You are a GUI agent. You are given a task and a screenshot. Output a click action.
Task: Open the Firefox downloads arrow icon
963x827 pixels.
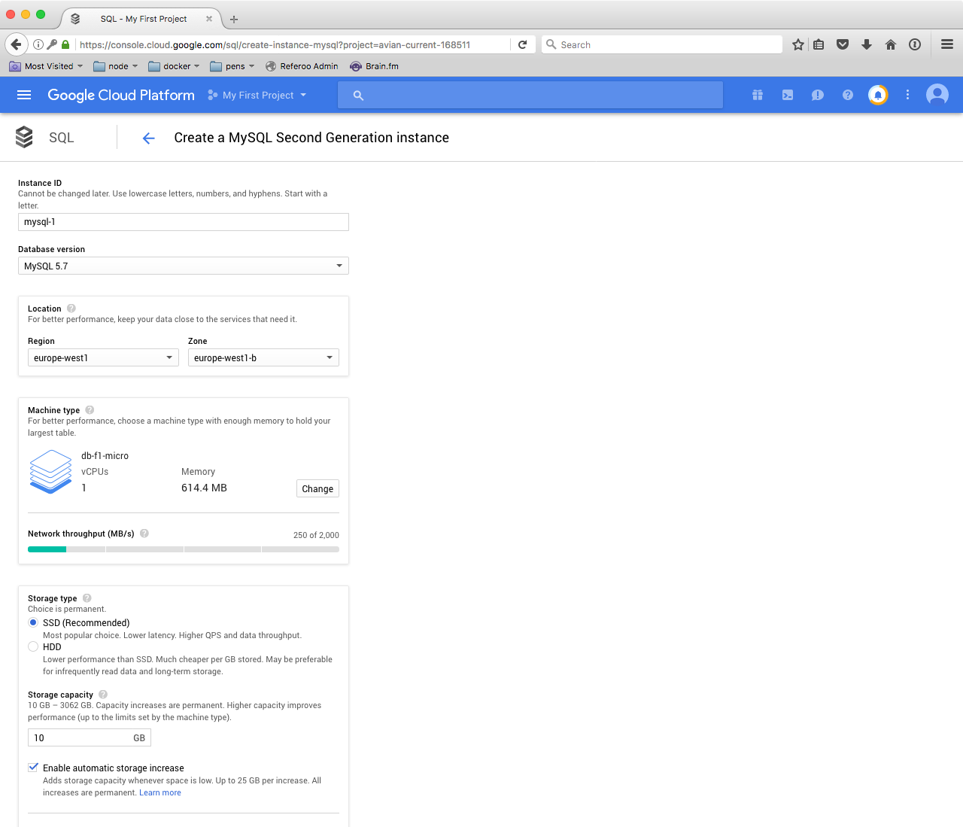(x=867, y=44)
